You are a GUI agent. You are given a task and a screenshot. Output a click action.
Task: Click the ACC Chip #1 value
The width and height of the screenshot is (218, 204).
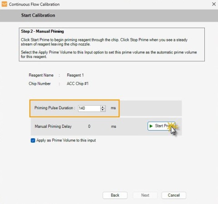(78, 83)
